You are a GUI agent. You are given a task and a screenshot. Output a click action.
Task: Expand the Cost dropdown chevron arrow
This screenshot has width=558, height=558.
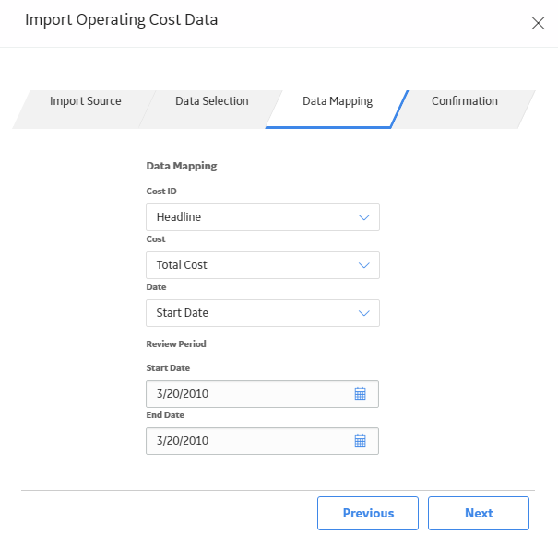[x=363, y=265]
